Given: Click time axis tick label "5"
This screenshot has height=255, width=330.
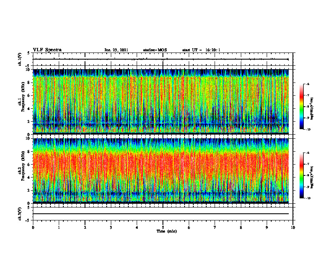Looking at the screenshot, I should click(x=163, y=227).
